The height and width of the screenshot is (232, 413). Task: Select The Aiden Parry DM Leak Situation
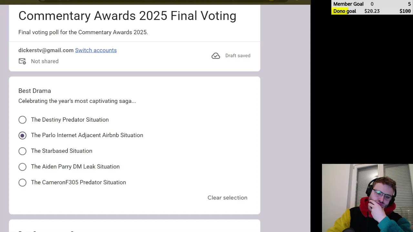22,167
